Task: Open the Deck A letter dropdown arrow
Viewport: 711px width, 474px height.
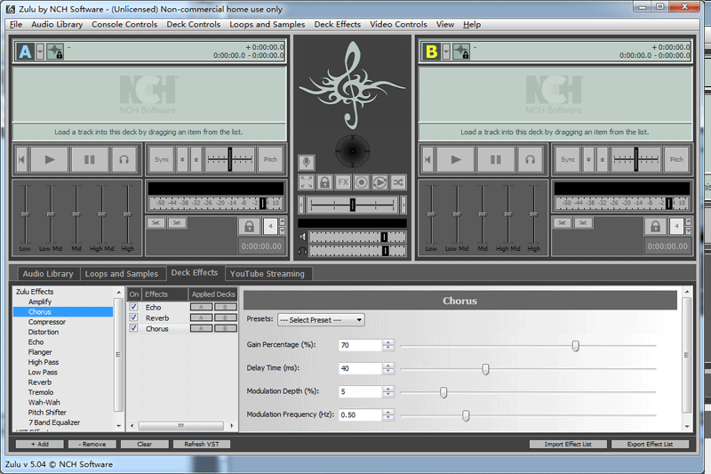Action: (40, 52)
